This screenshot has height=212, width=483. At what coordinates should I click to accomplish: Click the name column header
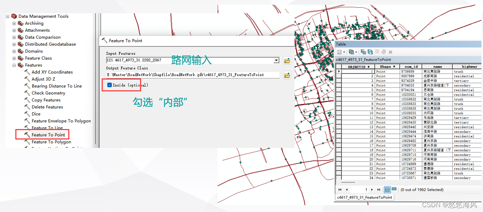click(x=437, y=67)
